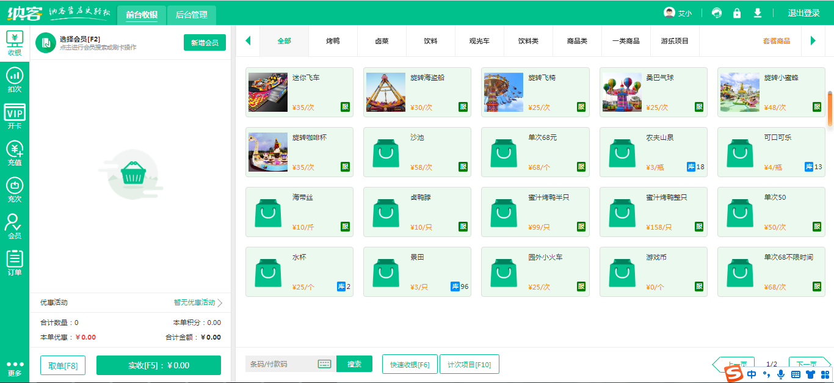
Task: Open the customer service headset icon
Action: (x=717, y=13)
